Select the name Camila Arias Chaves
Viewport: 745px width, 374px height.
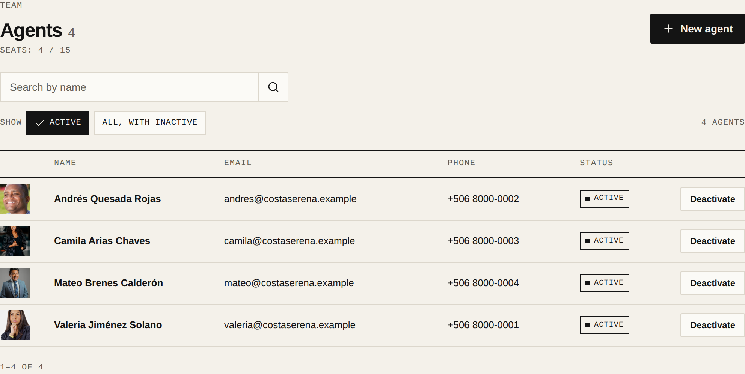click(102, 241)
